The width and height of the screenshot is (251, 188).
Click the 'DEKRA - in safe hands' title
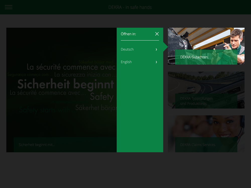coord(130,7)
